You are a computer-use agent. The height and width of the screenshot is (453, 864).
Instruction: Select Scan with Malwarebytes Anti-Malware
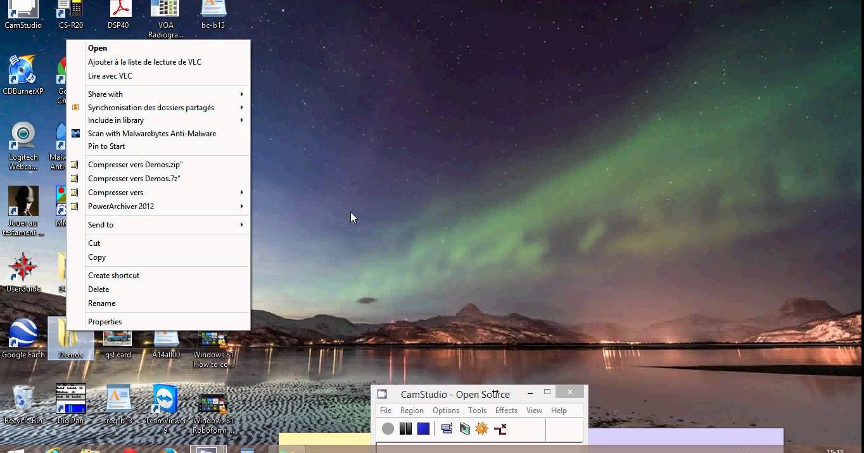tap(152, 134)
